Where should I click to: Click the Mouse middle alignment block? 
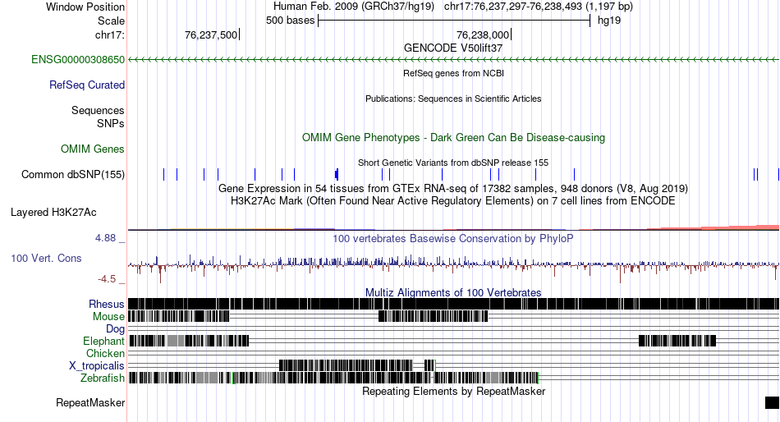pyautogui.click(x=434, y=316)
